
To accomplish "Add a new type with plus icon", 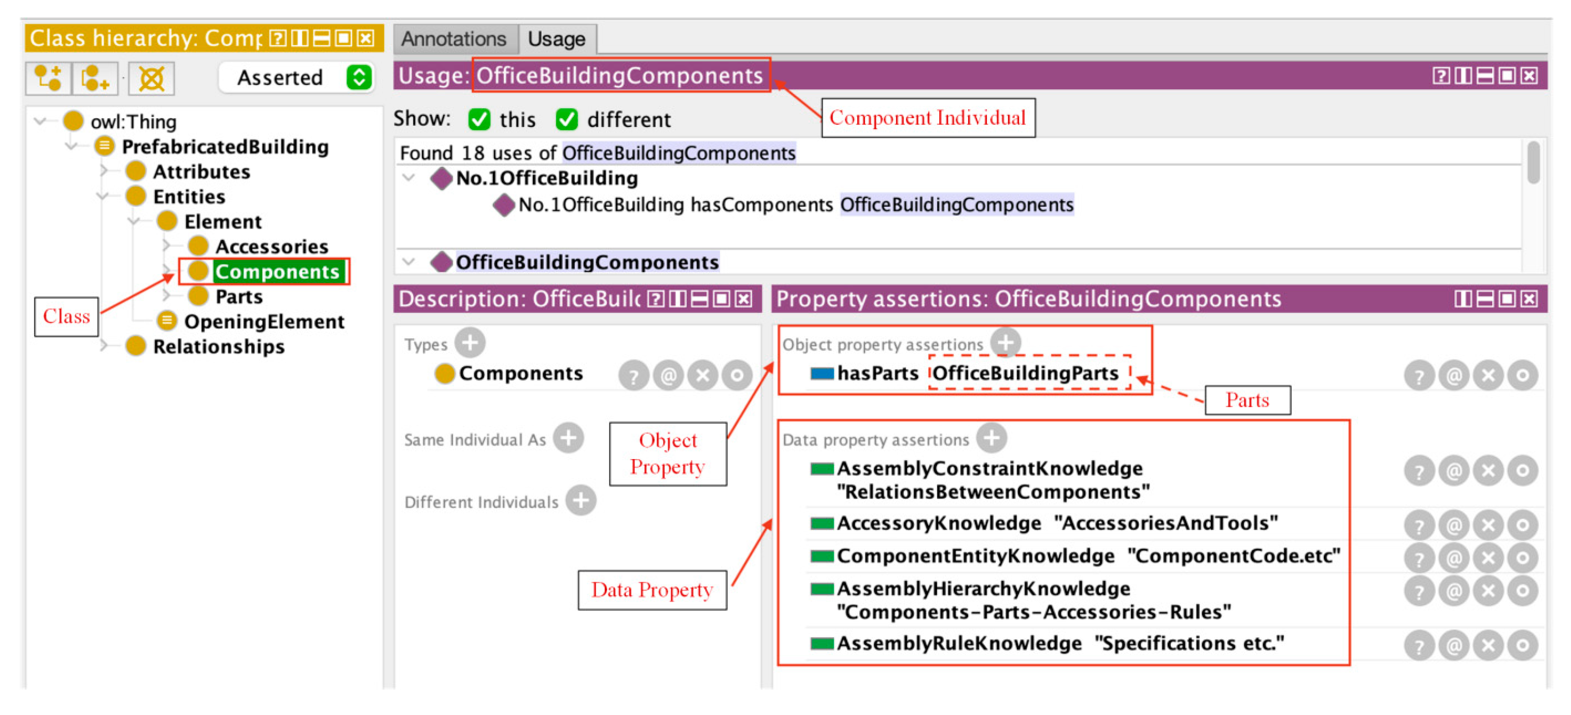I will [470, 342].
